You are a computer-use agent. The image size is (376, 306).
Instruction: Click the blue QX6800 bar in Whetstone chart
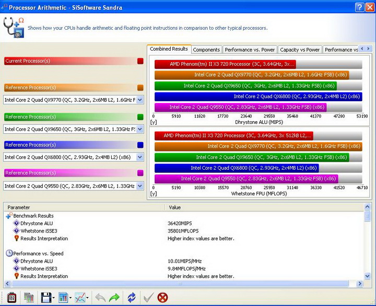click(237, 168)
